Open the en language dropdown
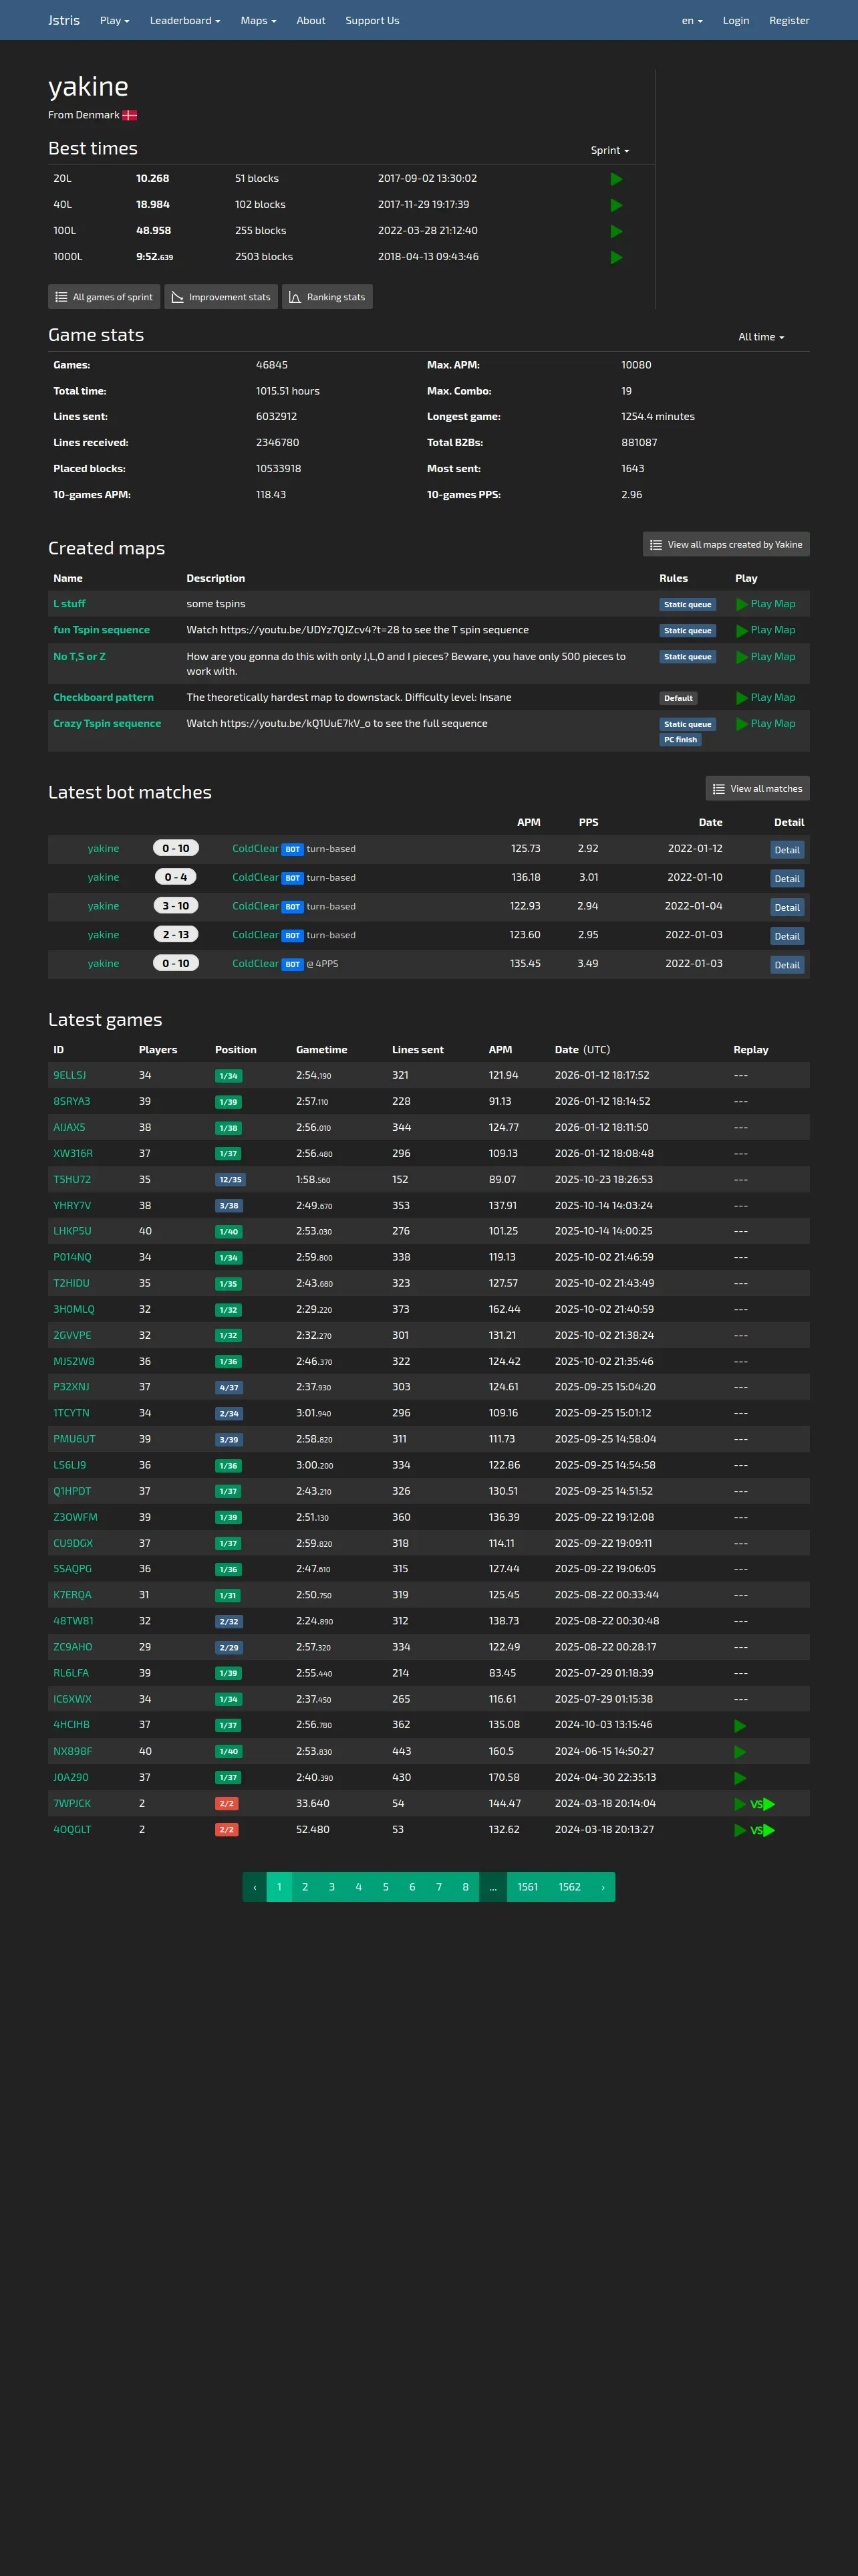 pyautogui.click(x=692, y=20)
